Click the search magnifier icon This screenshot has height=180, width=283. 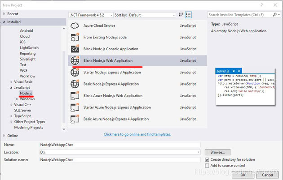tap(274, 15)
